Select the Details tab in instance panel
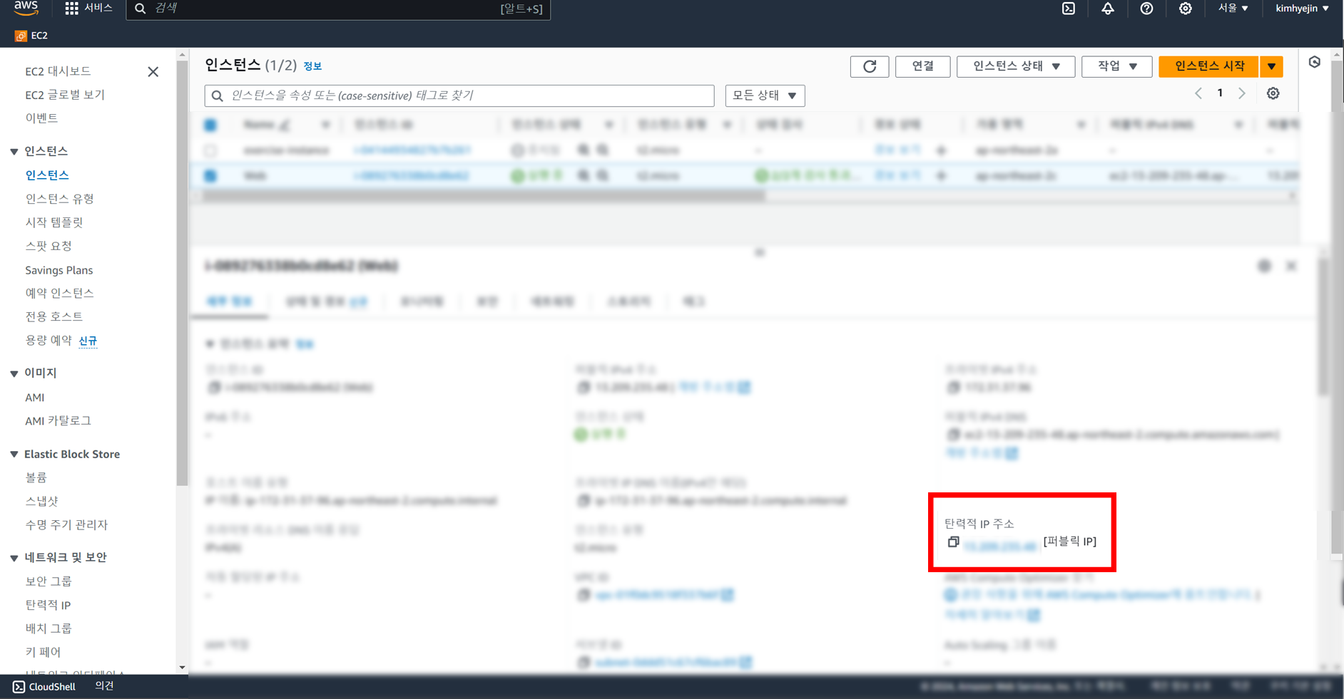The image size is (1344, 699). (x=229, y=301)
